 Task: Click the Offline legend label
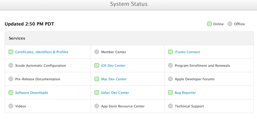239,24
